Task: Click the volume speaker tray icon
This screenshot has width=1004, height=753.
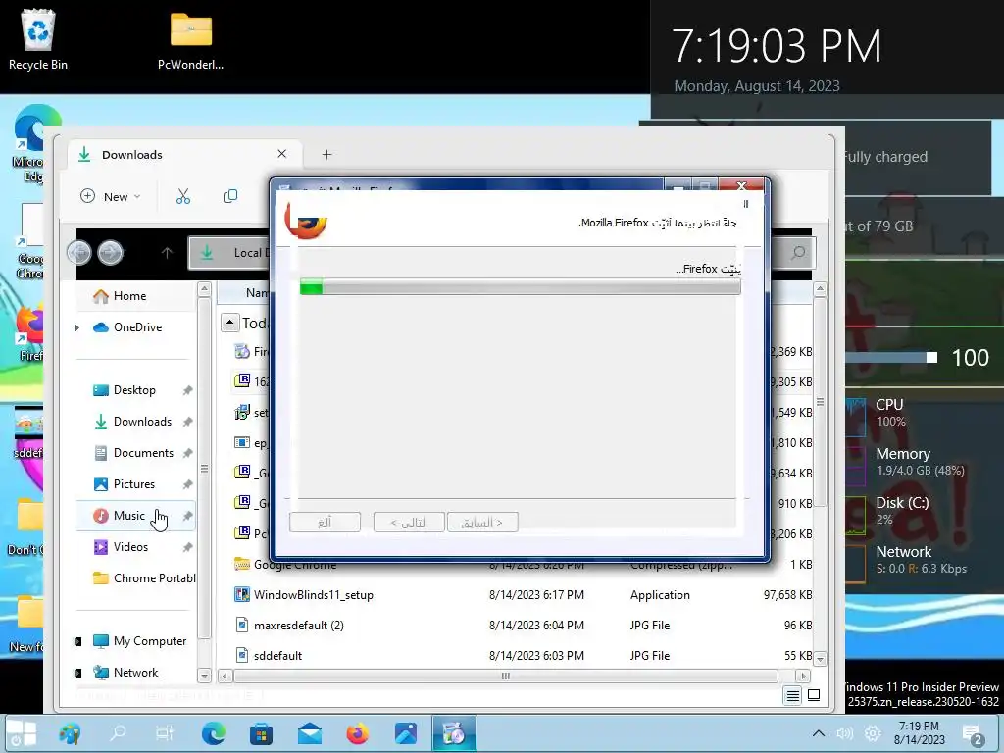Action: click(844, 733)
